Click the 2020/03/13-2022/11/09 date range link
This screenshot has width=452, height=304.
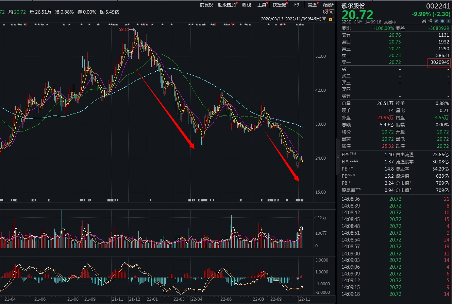point(291,19)
